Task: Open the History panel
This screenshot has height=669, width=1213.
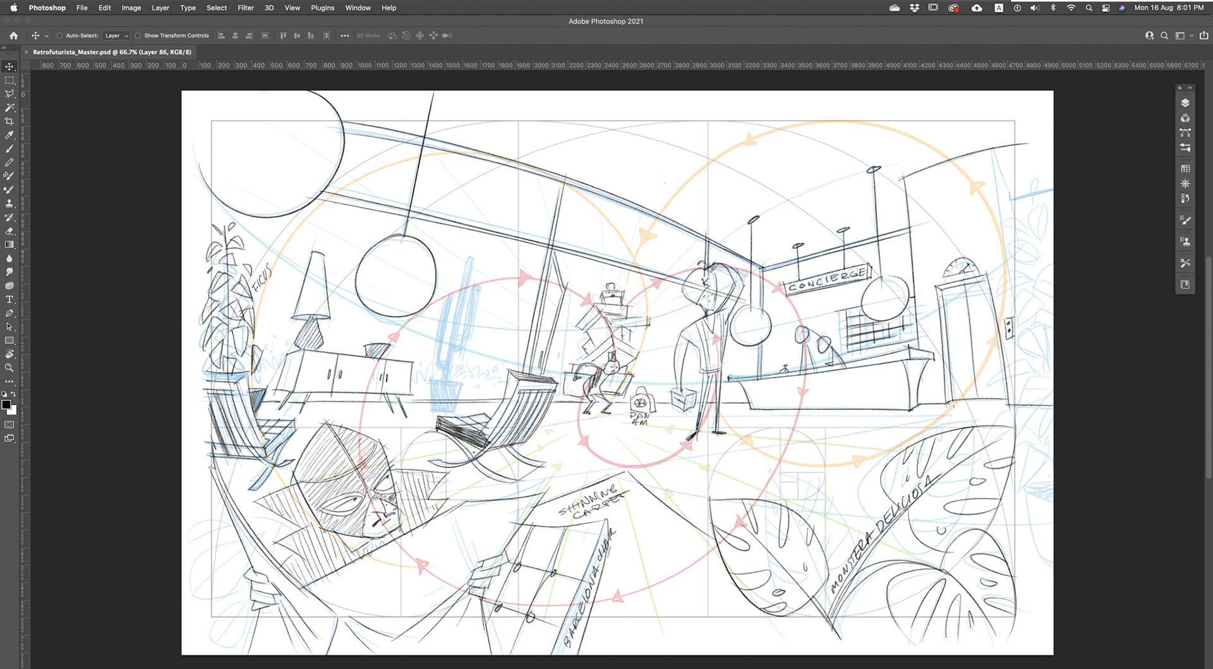Action: click(x=1186, y=198)
